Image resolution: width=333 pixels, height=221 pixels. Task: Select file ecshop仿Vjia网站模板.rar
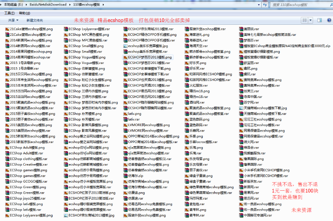point(85,153)
